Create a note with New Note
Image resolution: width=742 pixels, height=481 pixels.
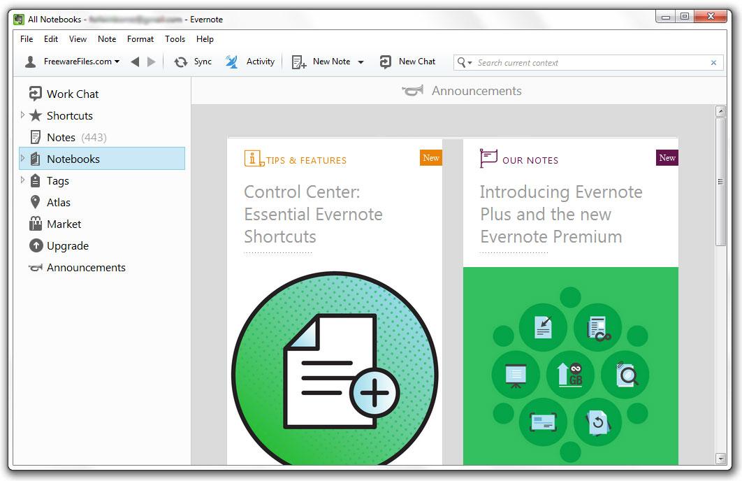click(x=331, y=62)
